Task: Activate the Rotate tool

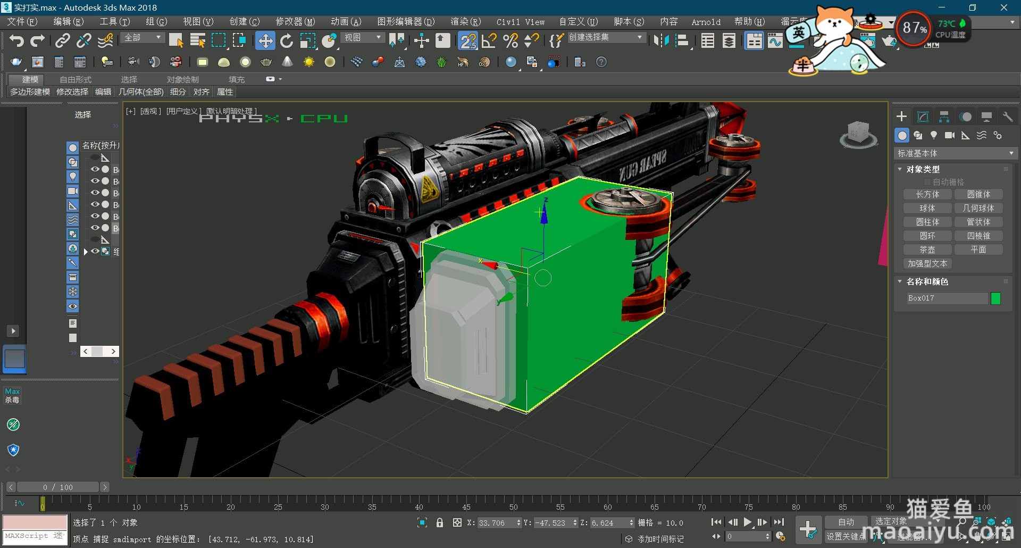Action: pos(287,41)
